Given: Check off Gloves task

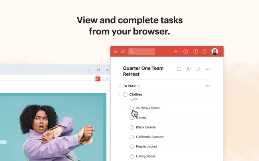Looking at the screenshot, I should click(x=131, y=118).
